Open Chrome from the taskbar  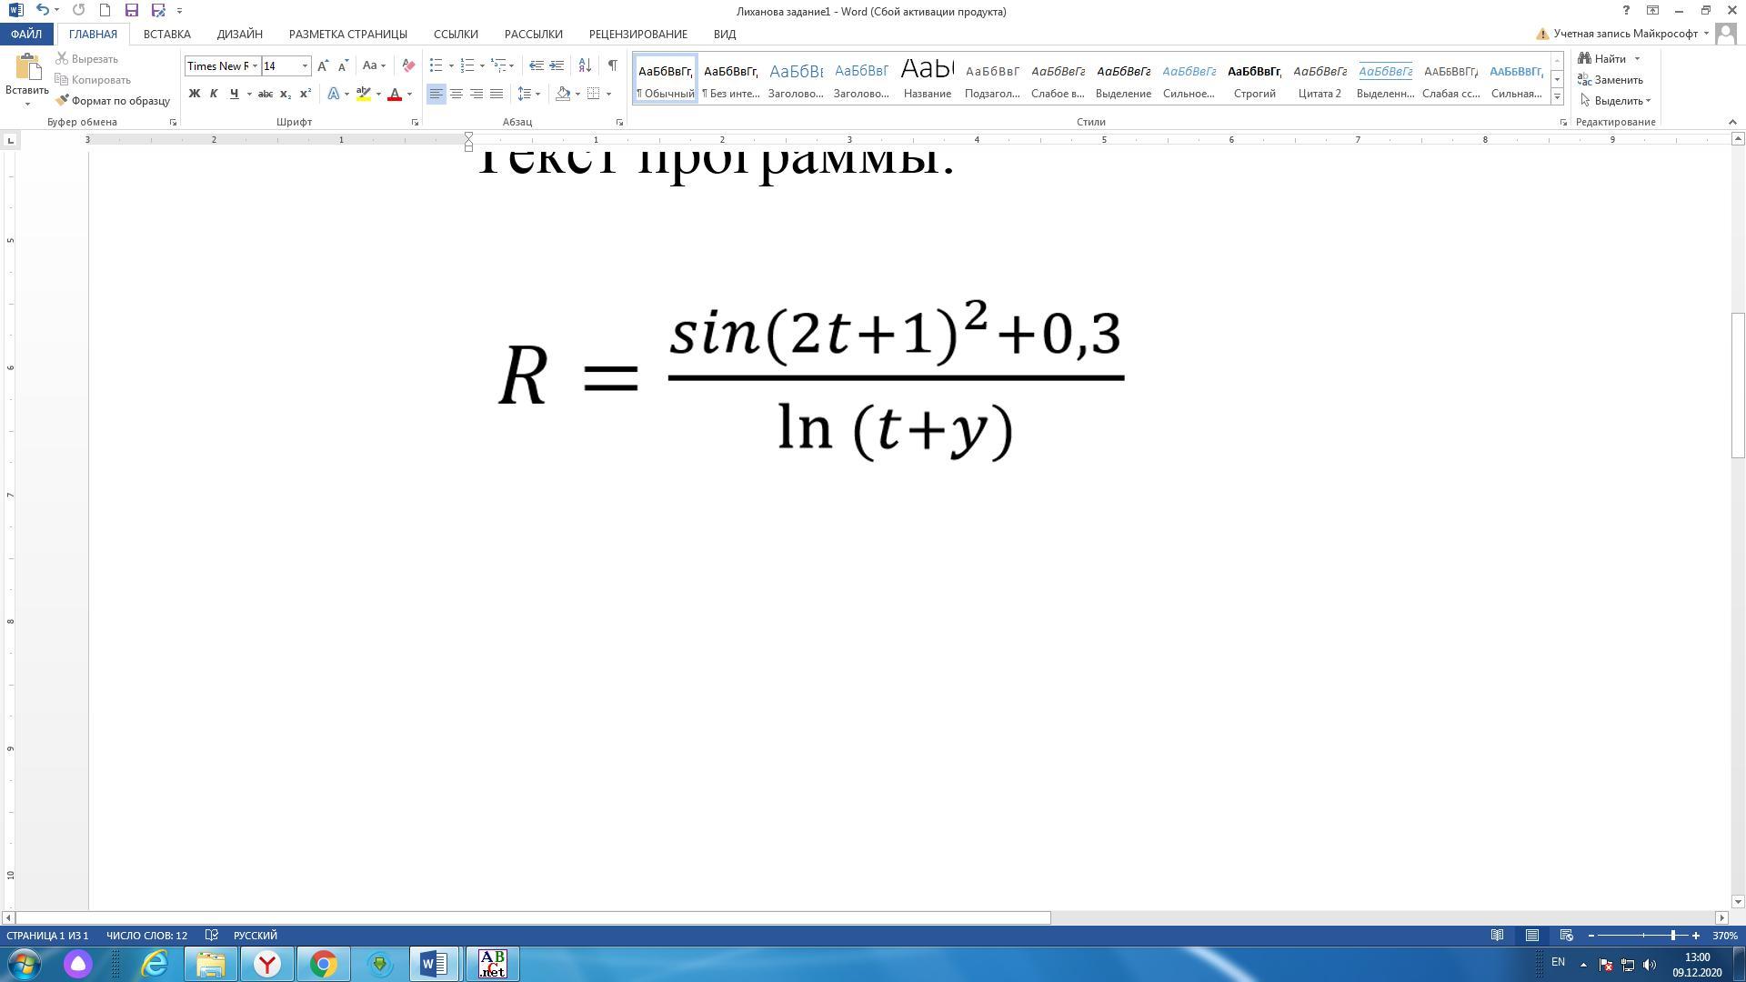323,964
